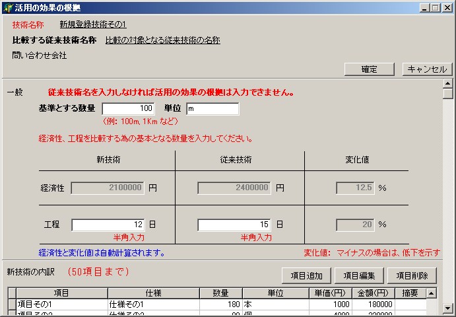Screen dimensions: 456x317
Task: Click the 仕様 column header
Action: (153, 293)
